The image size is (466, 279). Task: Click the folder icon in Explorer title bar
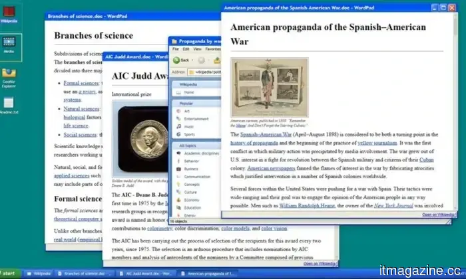pyautogui.click(x=174, y=41)
